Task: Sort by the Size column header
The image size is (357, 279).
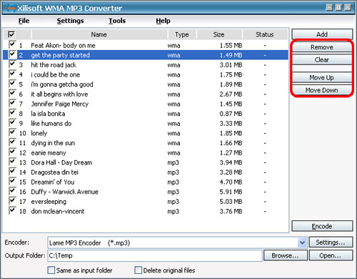Action: [x=219, y=34]
